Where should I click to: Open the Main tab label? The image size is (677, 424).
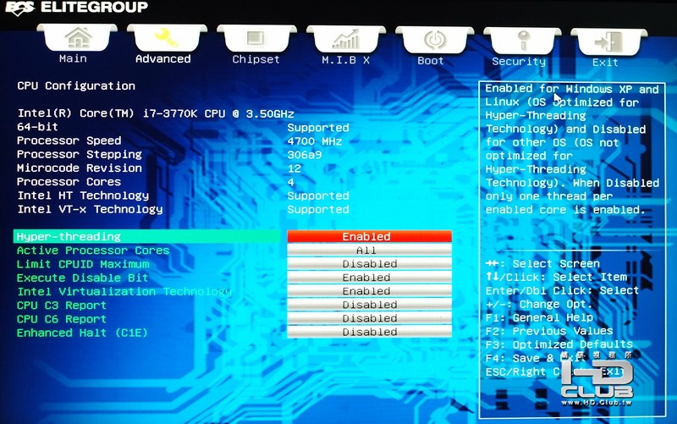(x=73, y=58)
